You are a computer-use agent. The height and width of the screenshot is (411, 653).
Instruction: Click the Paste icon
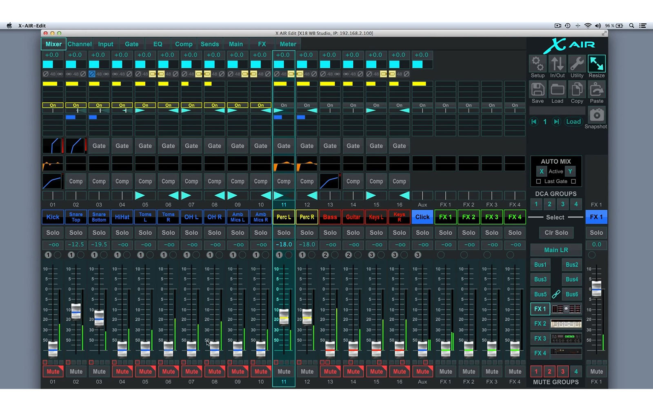pos(596,89)
